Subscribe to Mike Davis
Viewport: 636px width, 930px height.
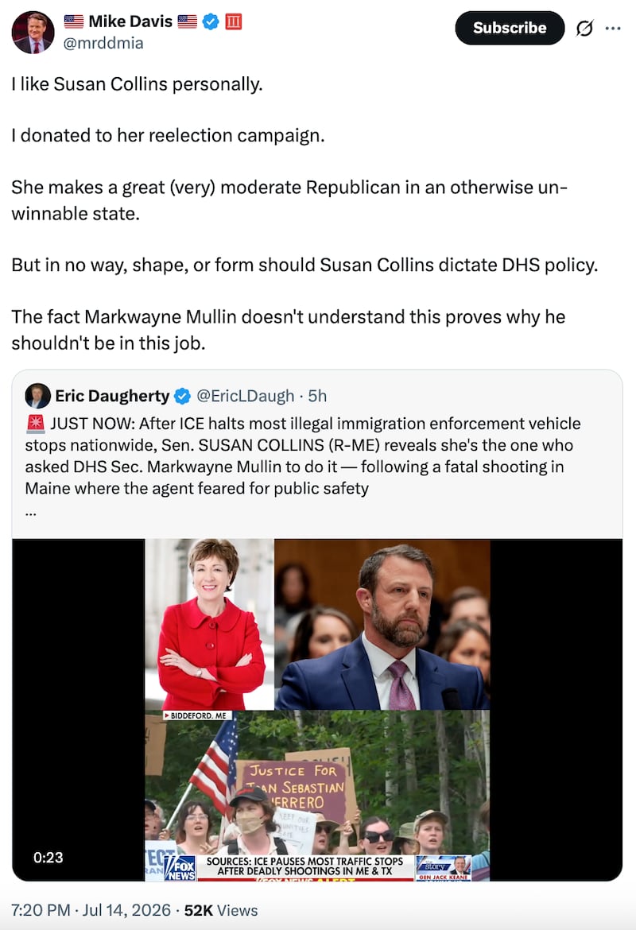(x=510, y=28)
